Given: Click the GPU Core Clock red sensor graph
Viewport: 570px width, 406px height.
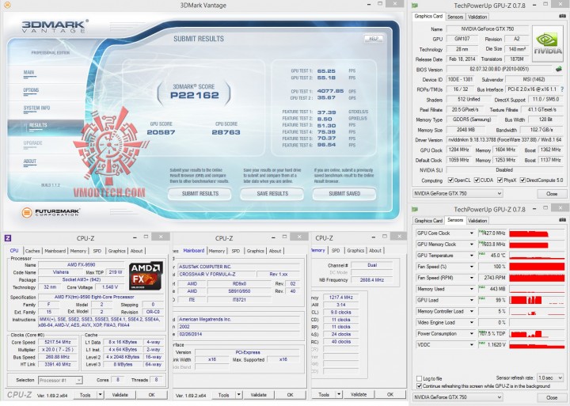Looking at the screenshot, I should (x=537, y=233).
